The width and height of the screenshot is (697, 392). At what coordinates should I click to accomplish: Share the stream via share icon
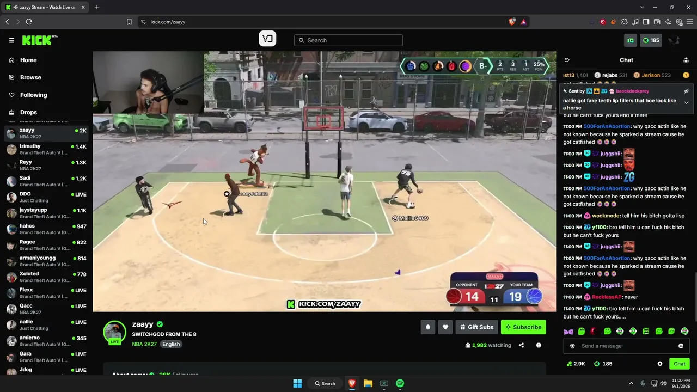(521, 345)
